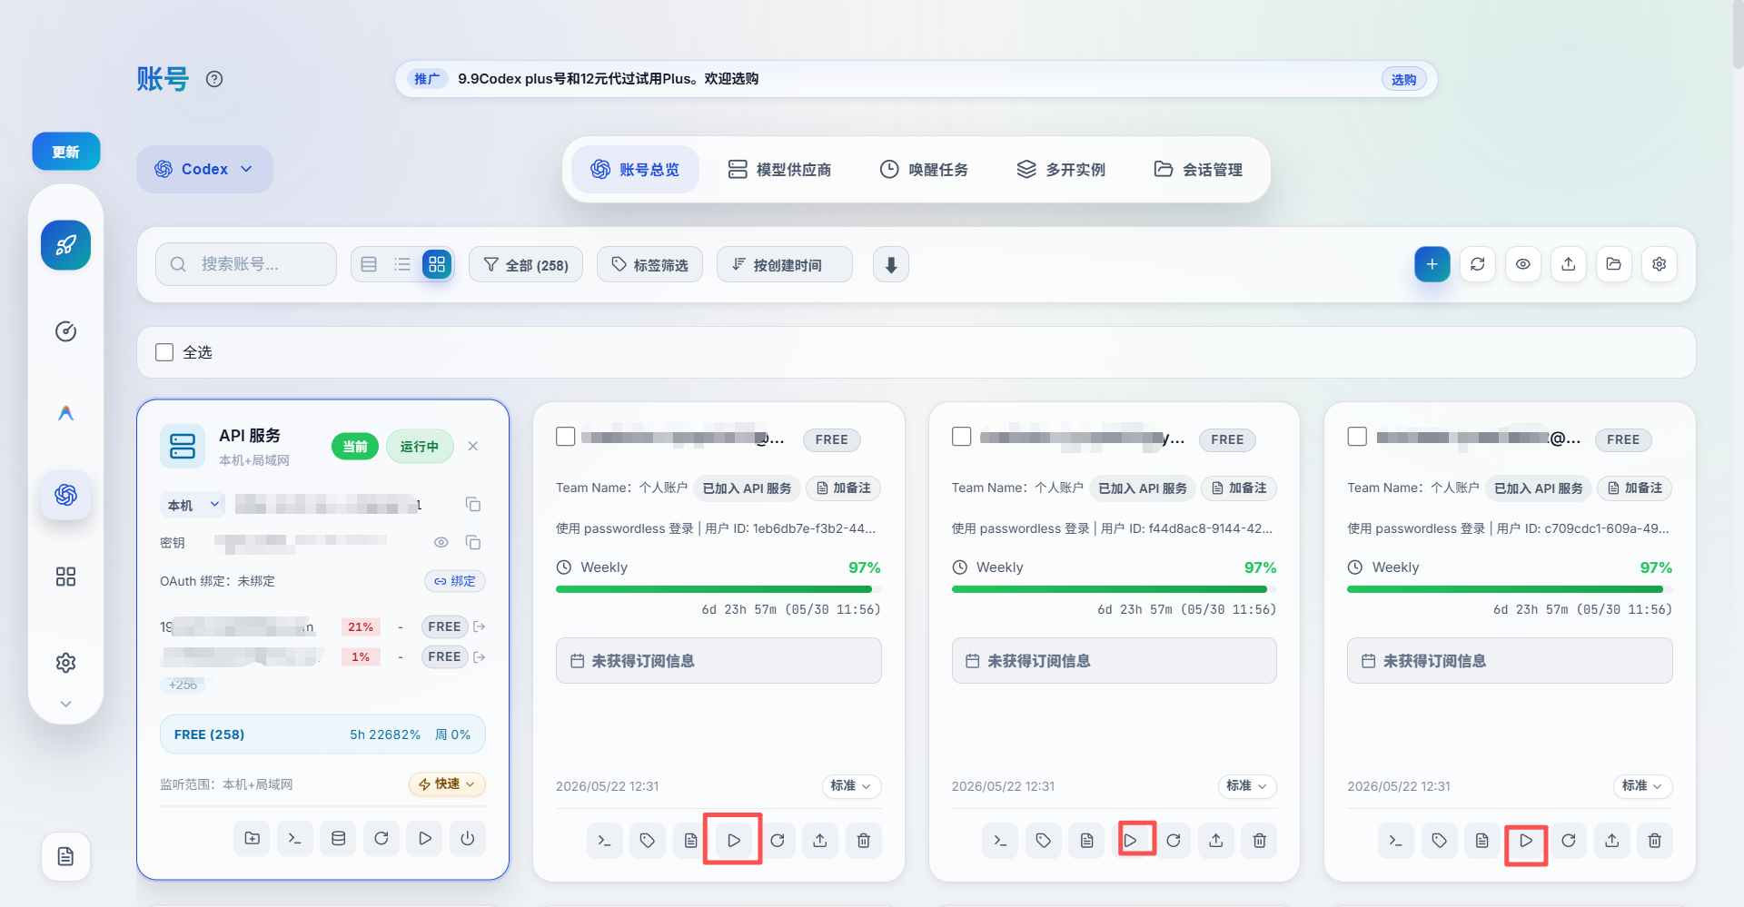The image size is (1744, 907).
Task: Switch to the 账号总览 tab
Action: point(635,170)
